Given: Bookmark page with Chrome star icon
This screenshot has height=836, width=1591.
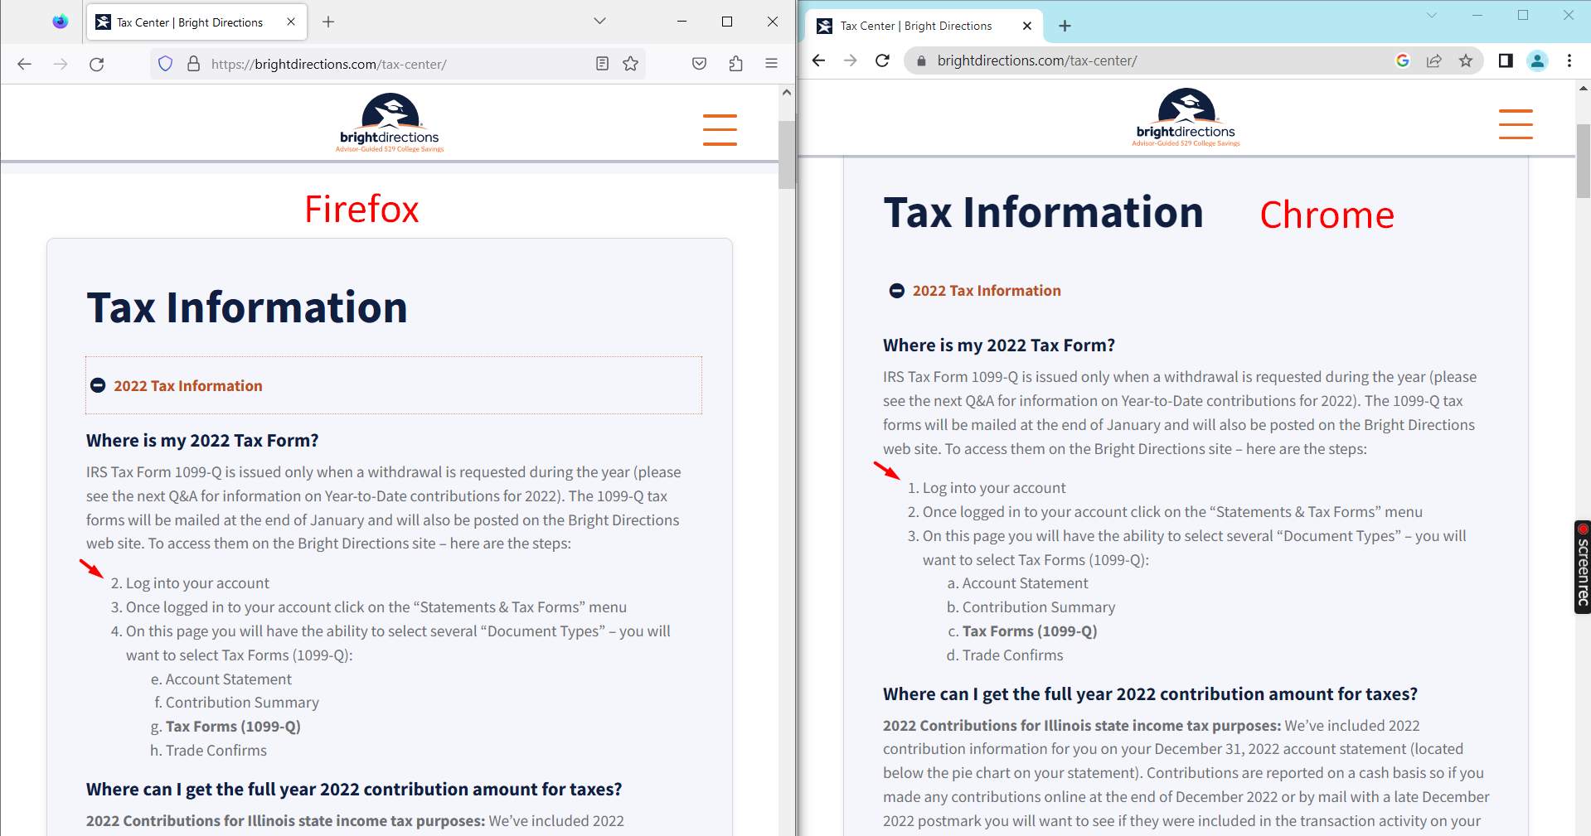Looking at the screenshot, I should [1466, 60].
